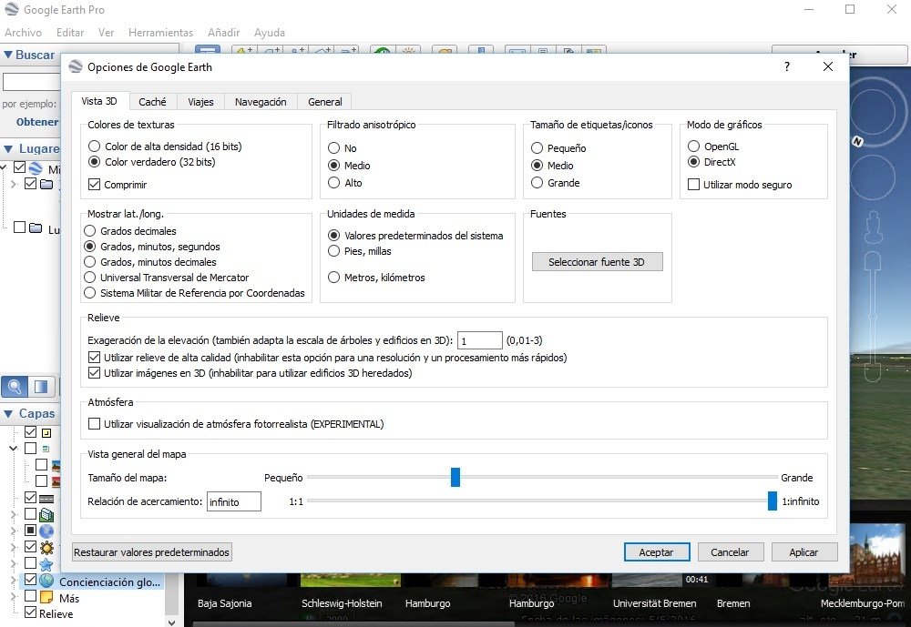Click the Relación de acercamiento slider handle

773,501
